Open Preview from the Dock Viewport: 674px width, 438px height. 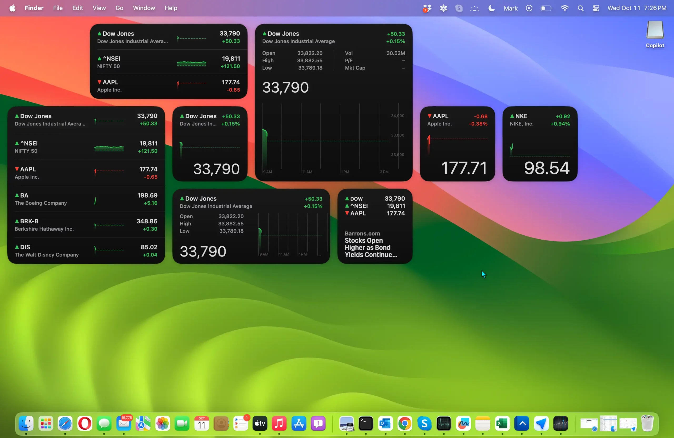[347, 423]
